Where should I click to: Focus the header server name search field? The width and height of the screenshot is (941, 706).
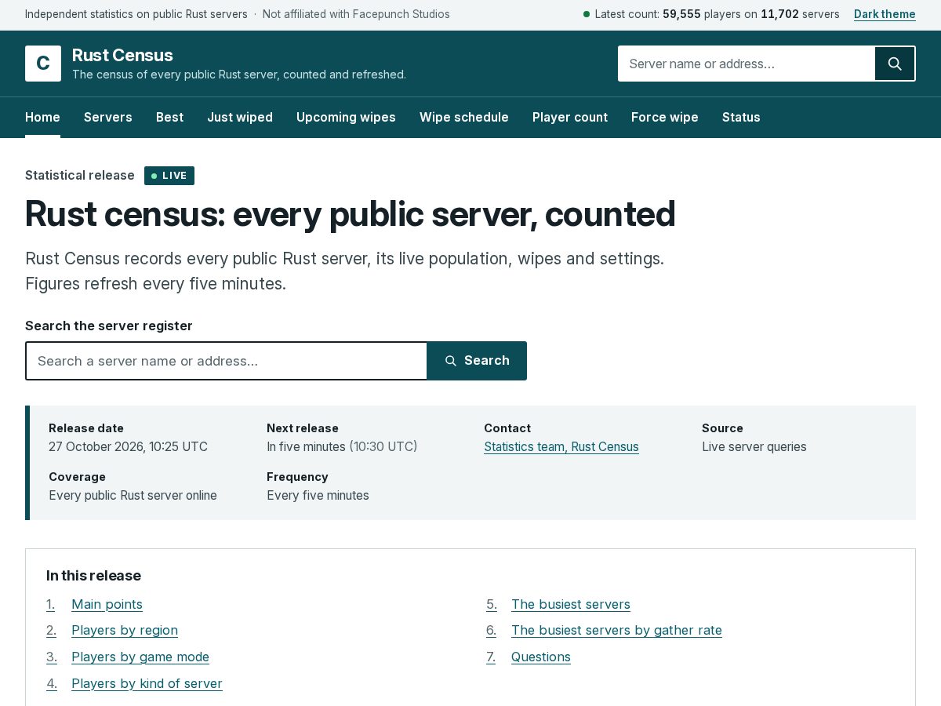[x=747, y=64]
